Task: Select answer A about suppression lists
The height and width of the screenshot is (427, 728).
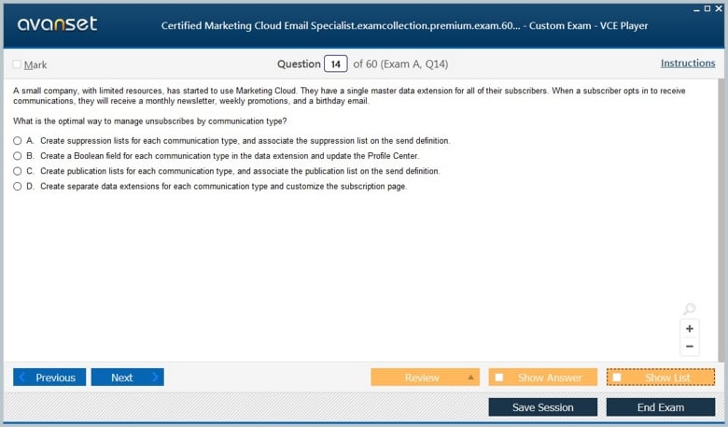Action: pos(17,140)
